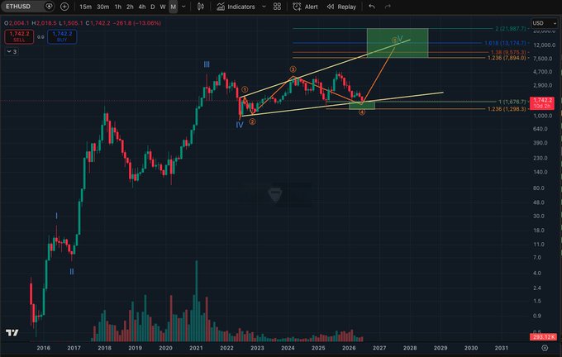Click the blue wave IV label
The width and height of the screenshot is (562, 357).
[240, 125]
